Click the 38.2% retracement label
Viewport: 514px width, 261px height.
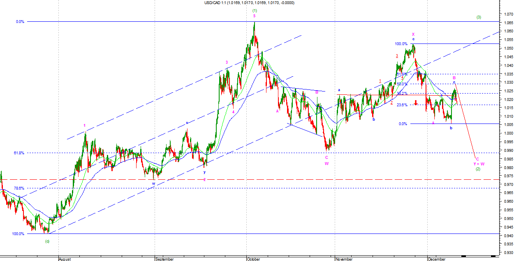pyautogui.click(x=402, y=94)
